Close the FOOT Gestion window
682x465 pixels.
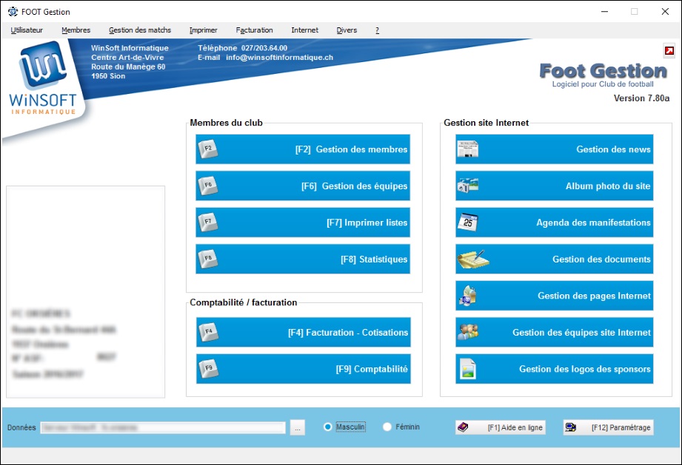665,12
